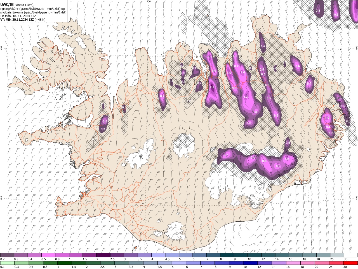
Task: Pick the pale lavender swatch starting at 4, purple row
Action: coord(158,255)
